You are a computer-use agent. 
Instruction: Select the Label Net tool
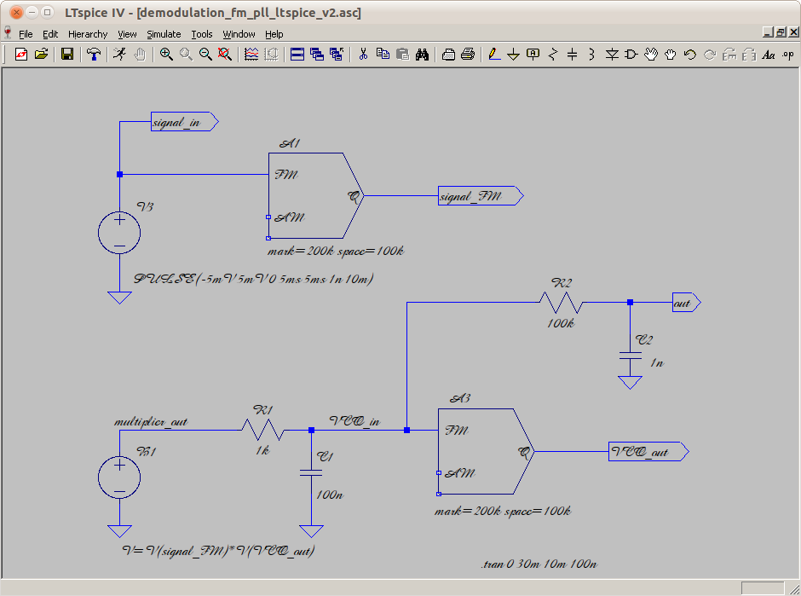pos(533,55)
